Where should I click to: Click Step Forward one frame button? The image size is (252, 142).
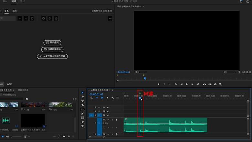coord(192,84)
